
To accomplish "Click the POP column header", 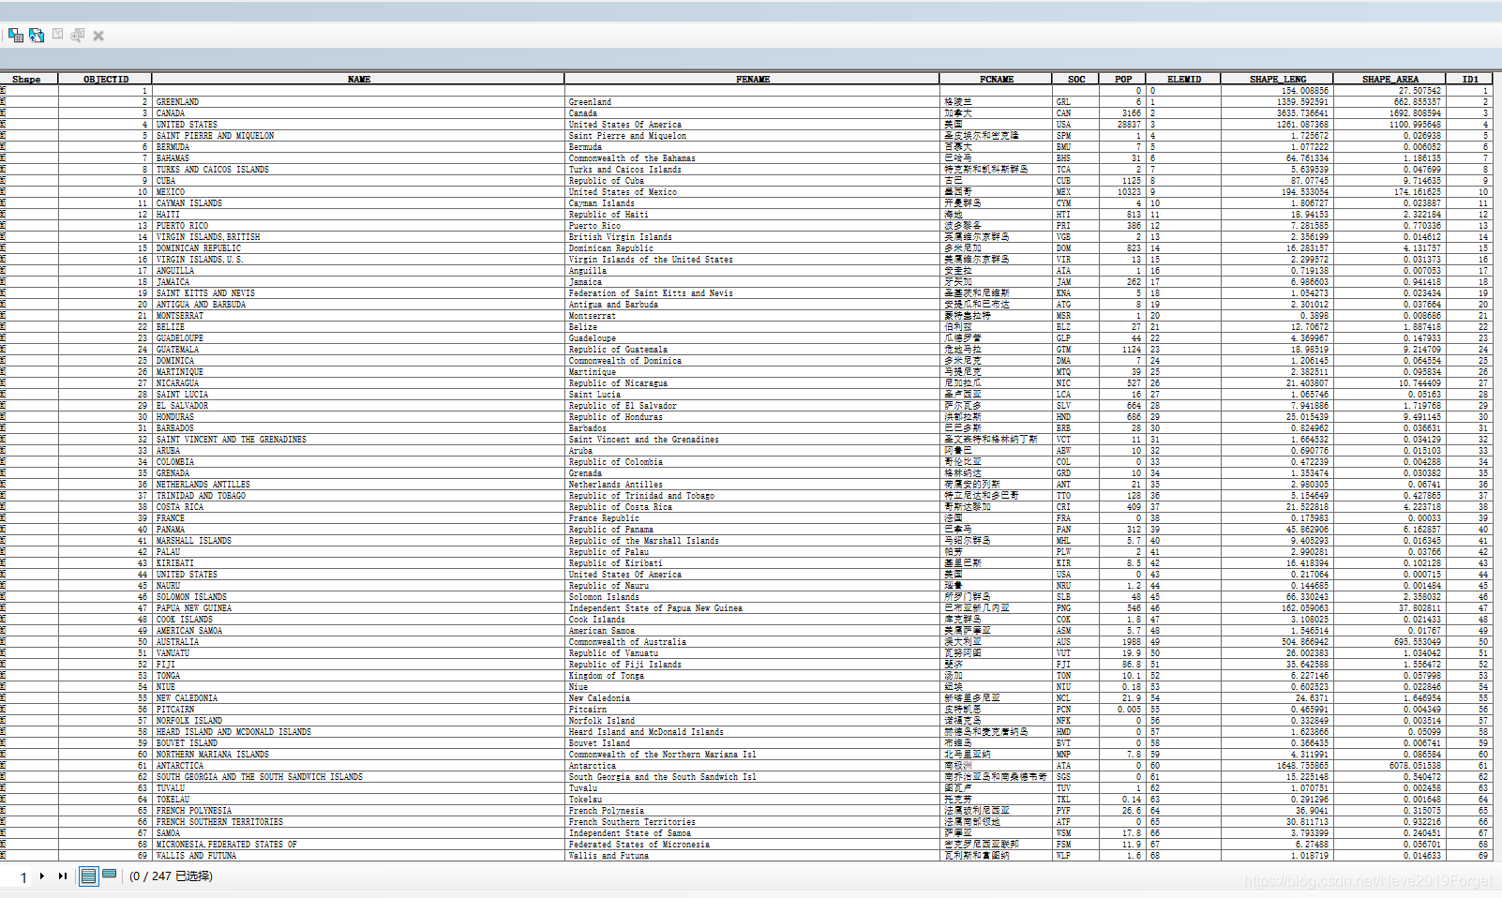I will pos(1123,79).
